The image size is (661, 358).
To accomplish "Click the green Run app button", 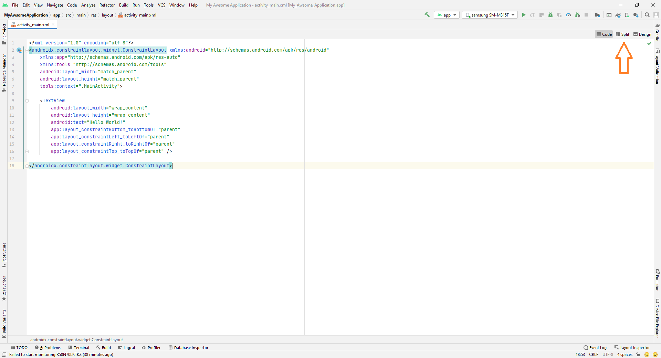I will [524, 15].
